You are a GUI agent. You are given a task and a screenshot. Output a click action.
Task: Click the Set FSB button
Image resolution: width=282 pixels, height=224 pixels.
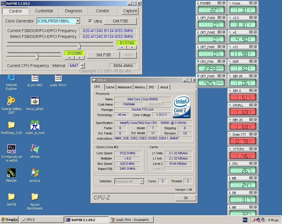click(x=104, y=55)
